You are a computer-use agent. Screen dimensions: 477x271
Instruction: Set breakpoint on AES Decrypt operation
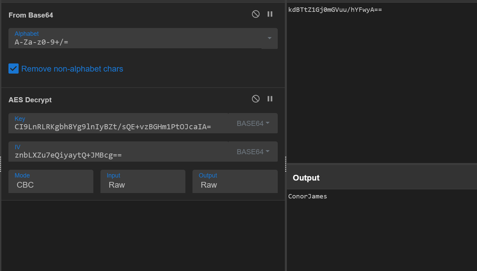[270, 99]
